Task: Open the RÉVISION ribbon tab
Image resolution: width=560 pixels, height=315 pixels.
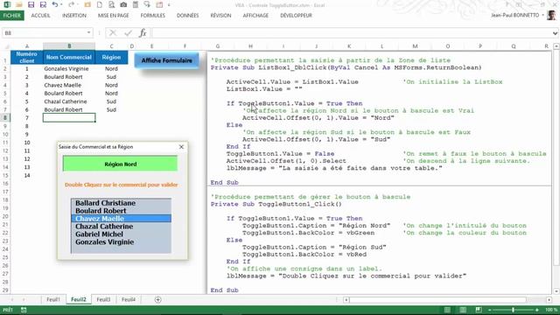Action: 220,16
